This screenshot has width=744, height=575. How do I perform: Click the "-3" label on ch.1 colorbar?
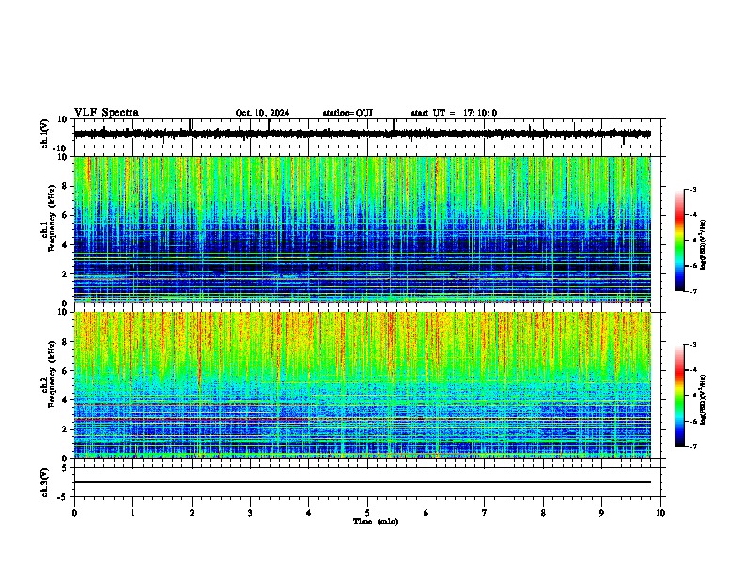(x=692, y=189)
